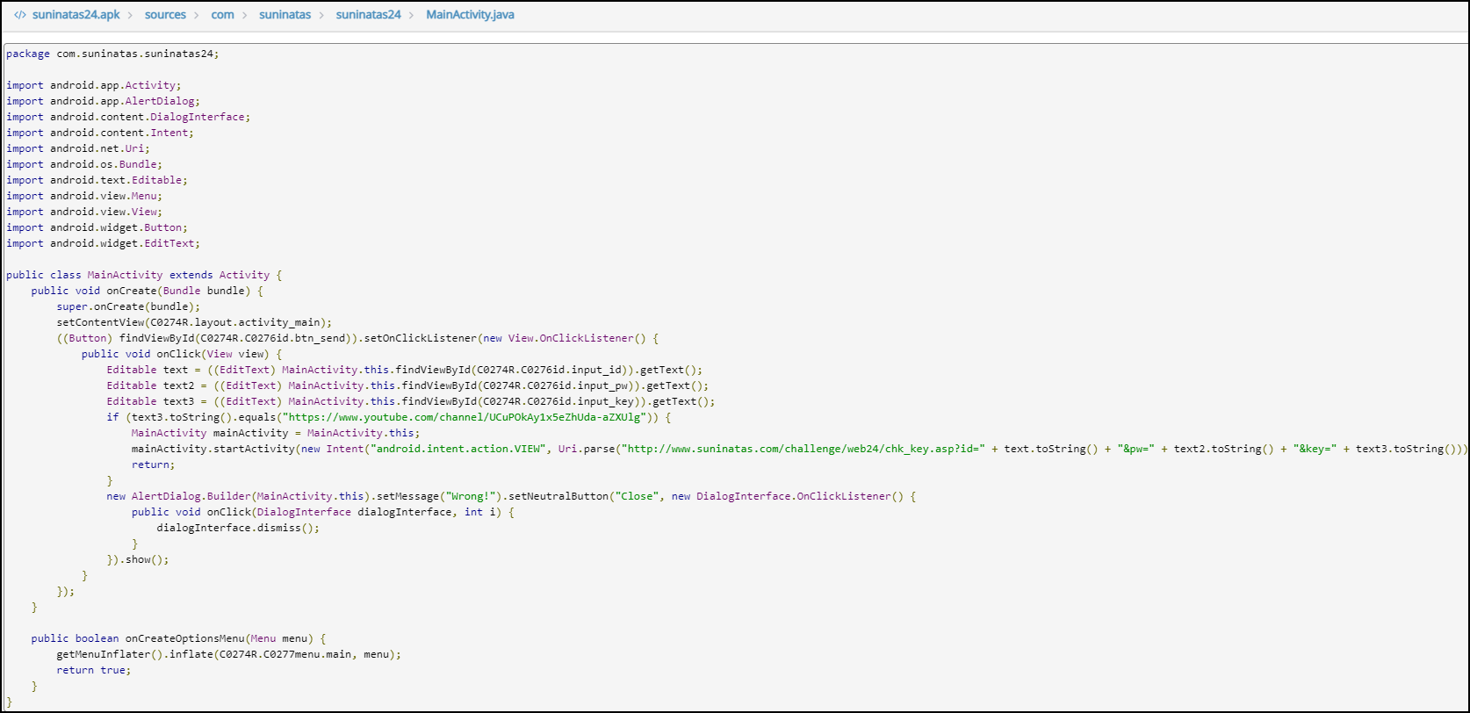The height and width of the screenshot is (713, 1470).
Task: Click the super.onCreate(bundle) line
Action: point(129,306)
